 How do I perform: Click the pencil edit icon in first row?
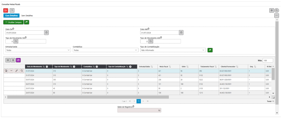coord(16,71)
